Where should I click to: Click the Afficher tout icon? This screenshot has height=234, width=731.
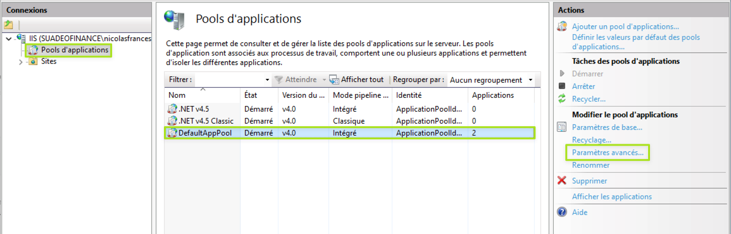[x=334, y=80]
